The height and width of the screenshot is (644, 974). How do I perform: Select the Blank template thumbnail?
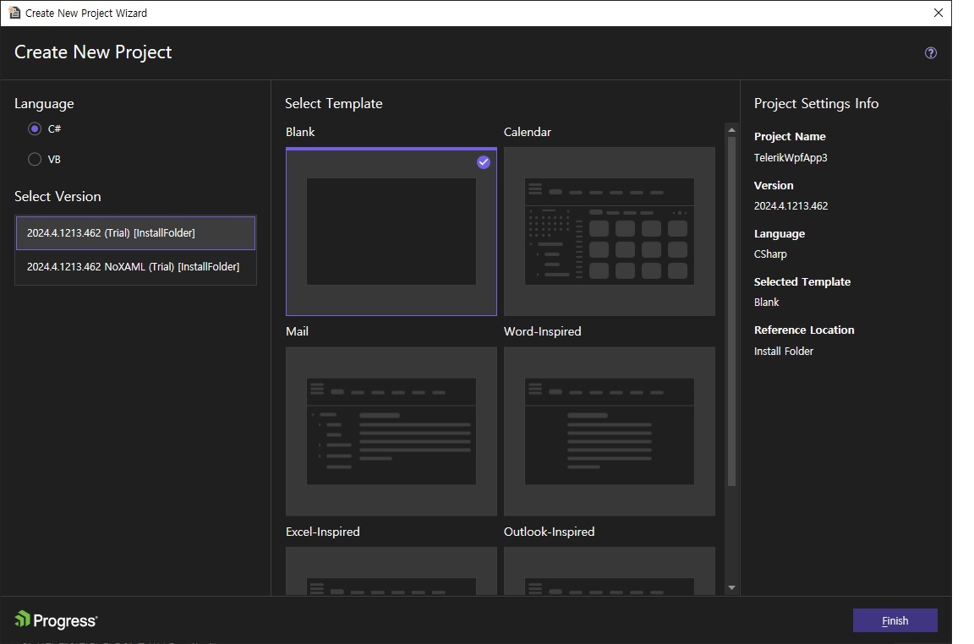(x=391, y=232)
